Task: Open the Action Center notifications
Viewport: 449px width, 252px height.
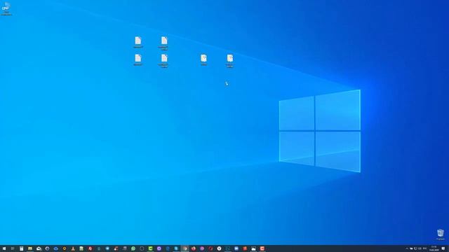Action: pyautogui.click(x=443, y=248)
